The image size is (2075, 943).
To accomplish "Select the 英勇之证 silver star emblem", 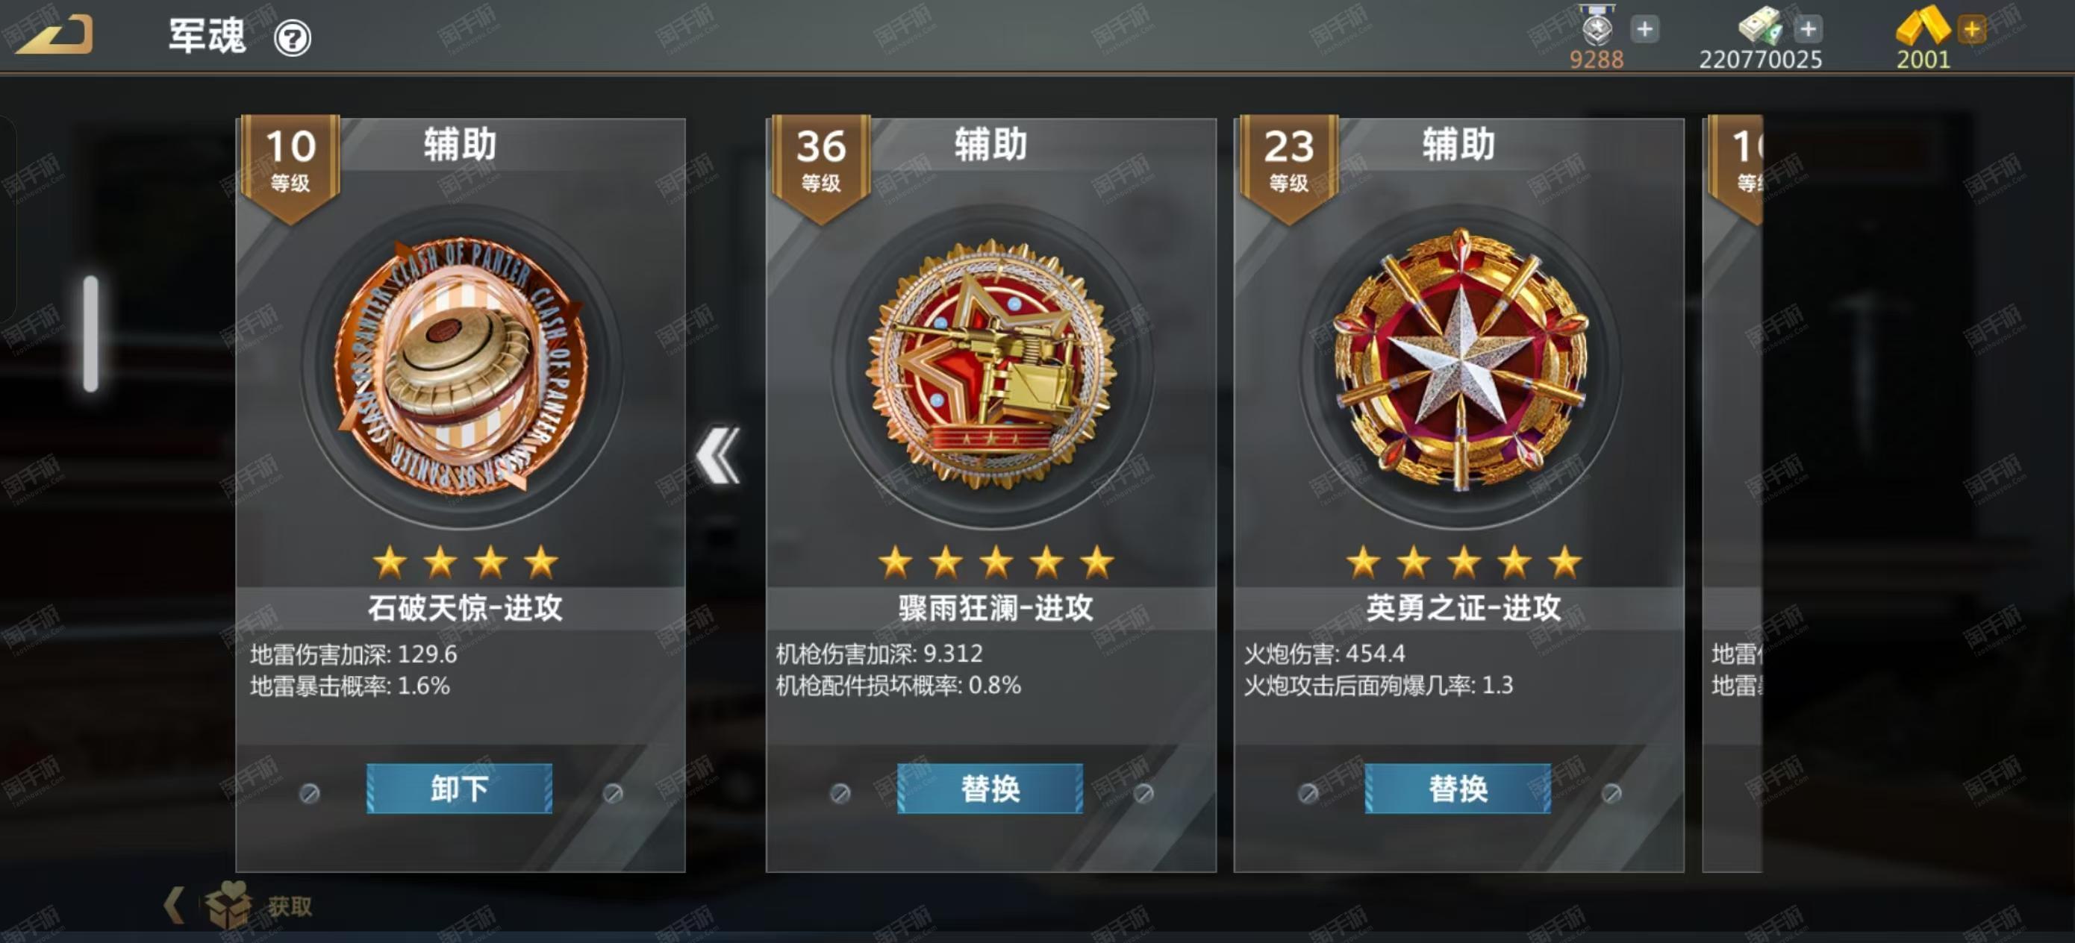I will tap(1459, 360).
